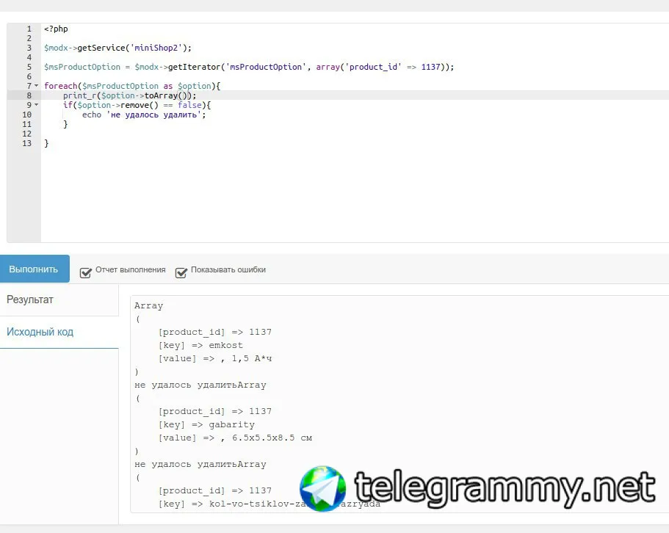669x533 pixels.
Task: Click the second 'не удалось удалитьArray' output line
Action: pos(200,464)
